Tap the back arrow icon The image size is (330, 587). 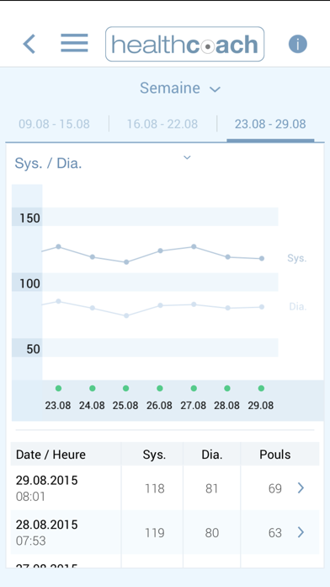(x=29, y=44)
